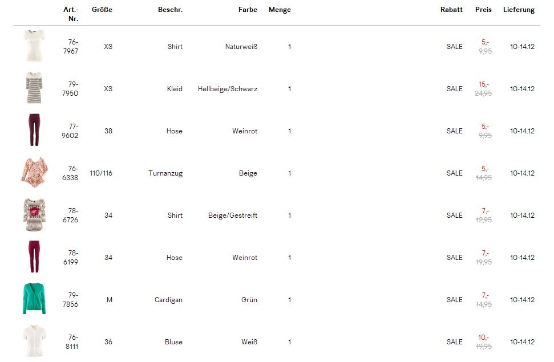Select the Cardigan description label
Image resolution: width=554 pixels, height=362 pixels.
tap(168, 300)
